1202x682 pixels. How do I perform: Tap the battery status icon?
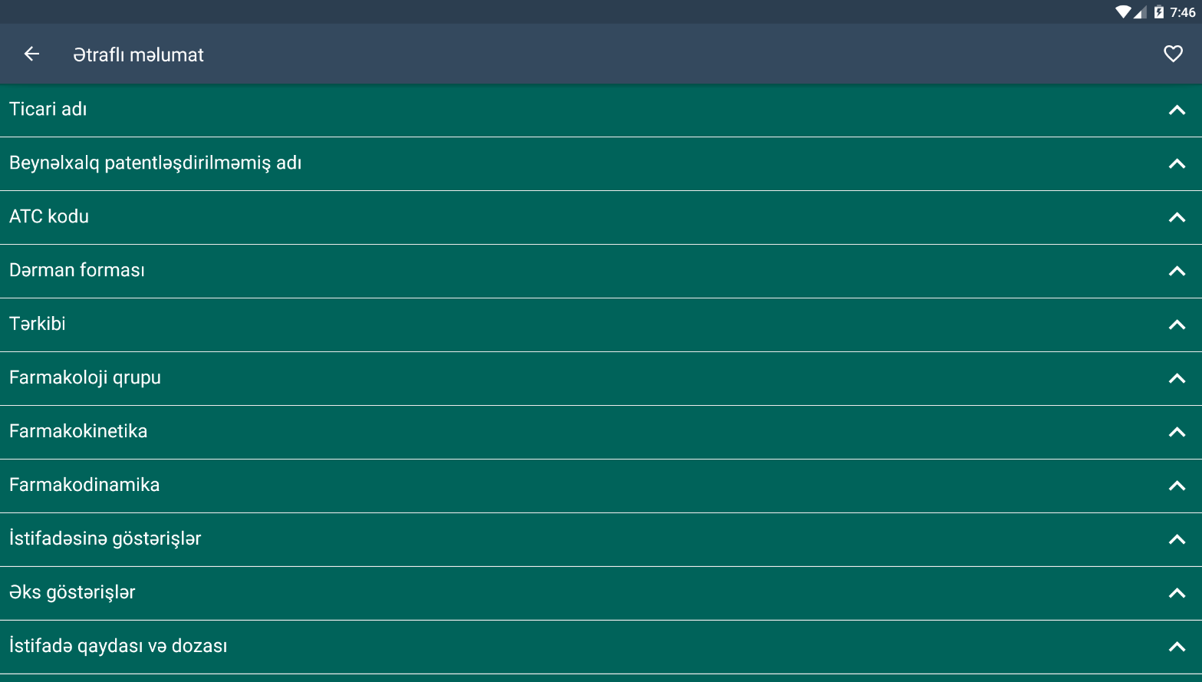tap(1158, 12)
